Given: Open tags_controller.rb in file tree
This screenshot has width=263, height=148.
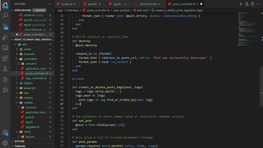Looking at the screenshot, I should coord(32,78).
